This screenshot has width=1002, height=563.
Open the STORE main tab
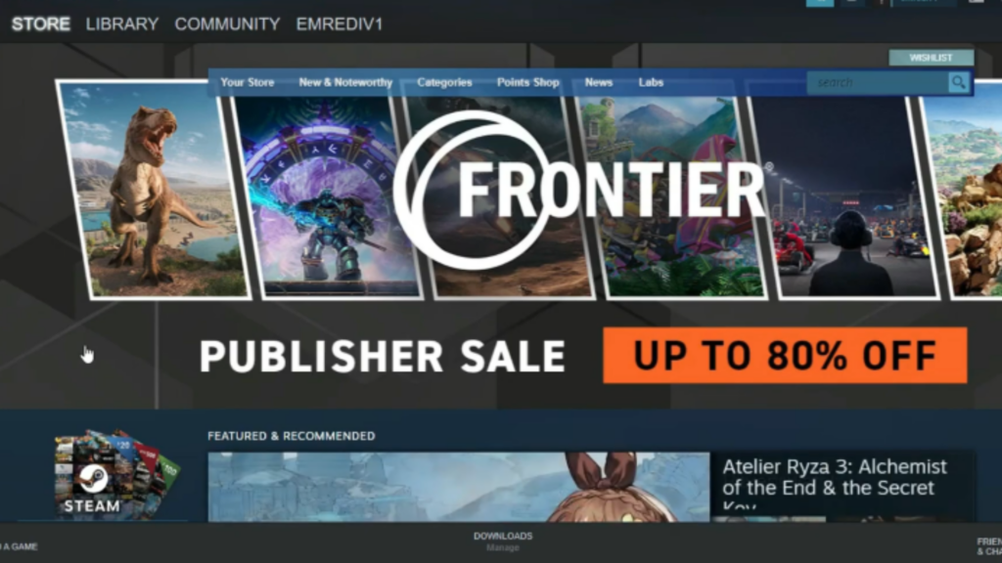(x=41, y=24)
